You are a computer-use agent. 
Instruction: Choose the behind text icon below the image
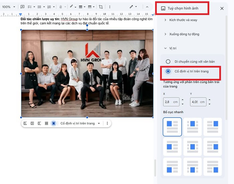tap(46, 123)
